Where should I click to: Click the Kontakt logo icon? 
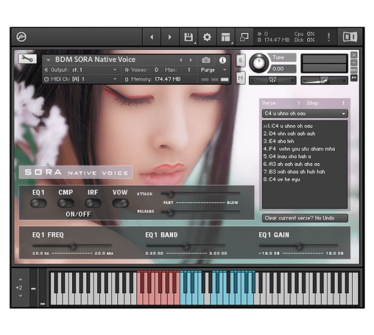(x=21, y=37)
